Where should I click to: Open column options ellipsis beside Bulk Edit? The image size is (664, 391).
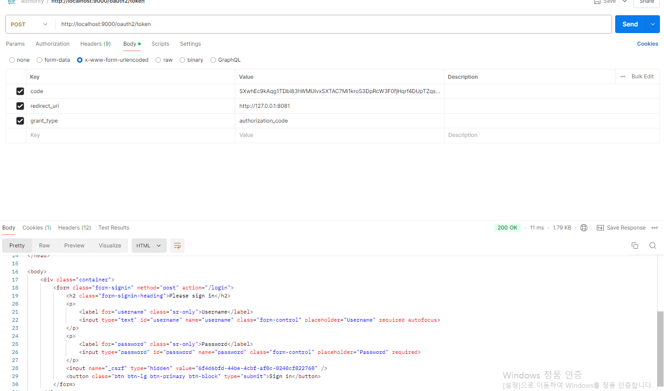coord(622,76)
